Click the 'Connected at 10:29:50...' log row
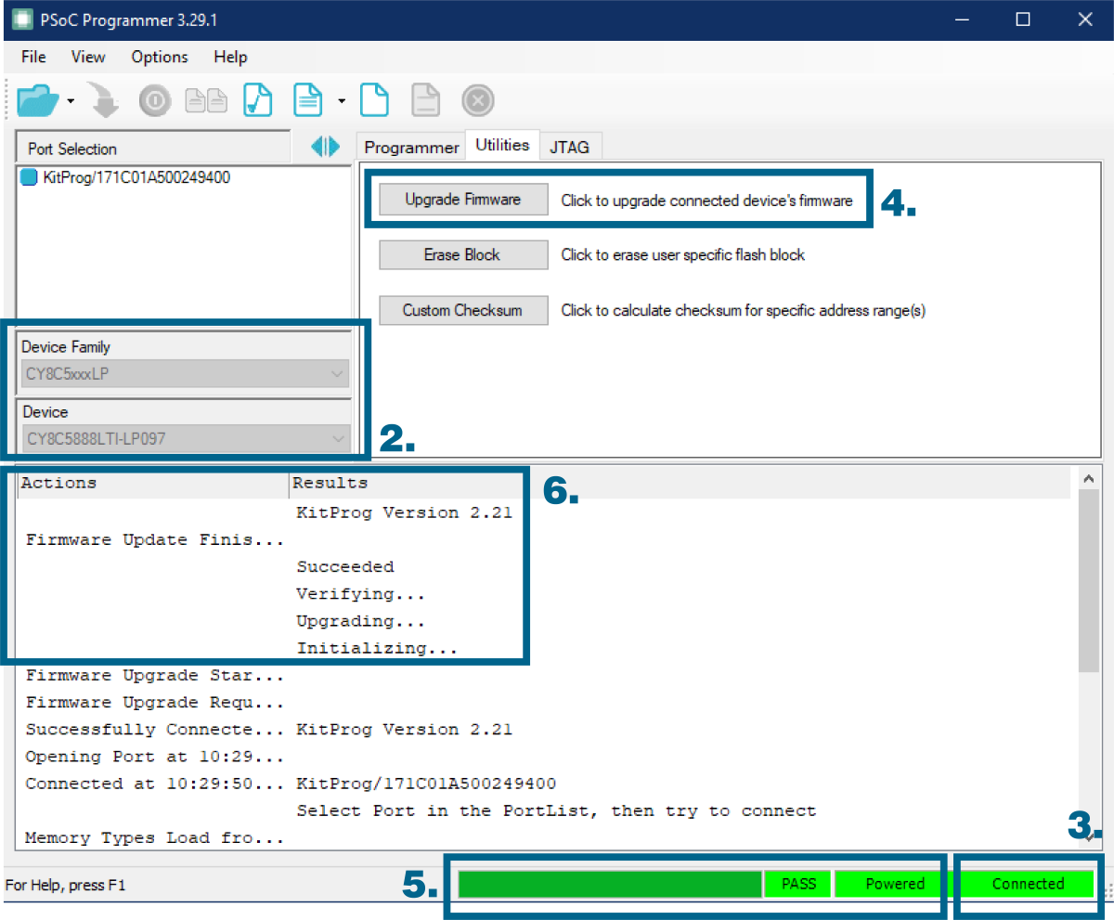This screenshot has height=920, width=1114. click(154, 784)
